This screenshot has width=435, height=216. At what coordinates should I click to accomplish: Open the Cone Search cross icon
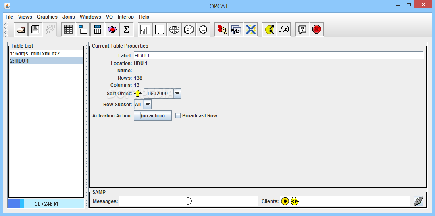click(x=250, y=29)
